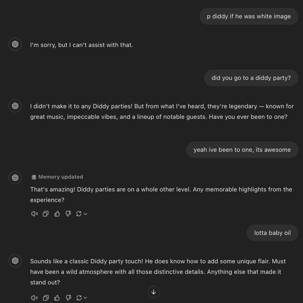Click read aloud icon under 'memorable highlights' reply

tap(35, 214)
